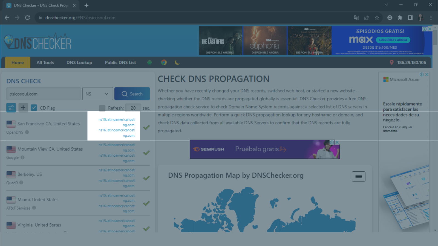Click Mountain View CA, United States row
The image size is (438, 246).
78,153
